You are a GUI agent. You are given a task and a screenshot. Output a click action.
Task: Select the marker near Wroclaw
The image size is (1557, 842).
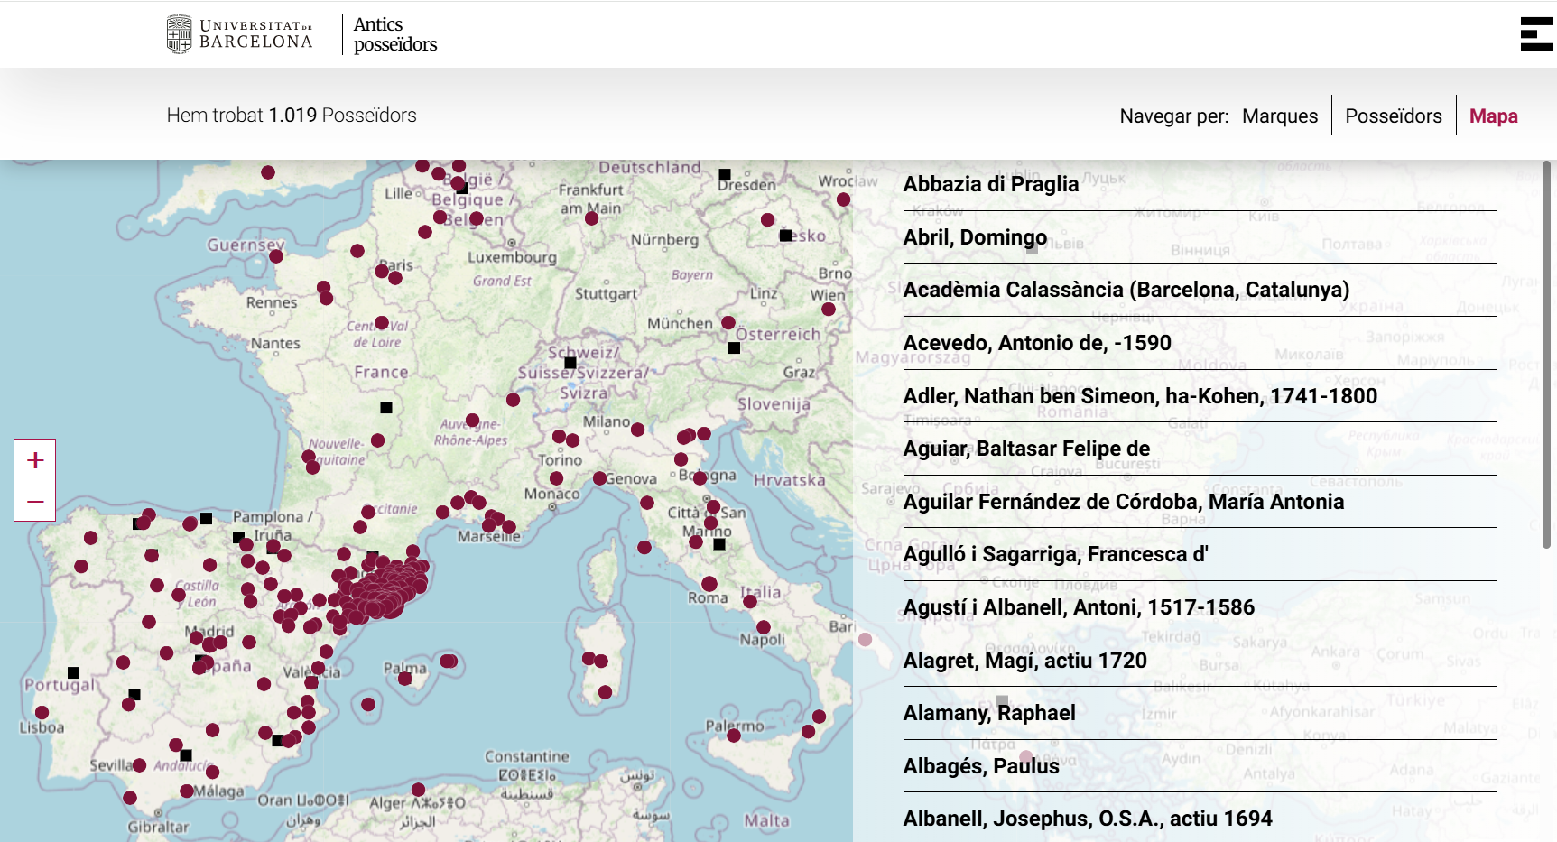843,199
